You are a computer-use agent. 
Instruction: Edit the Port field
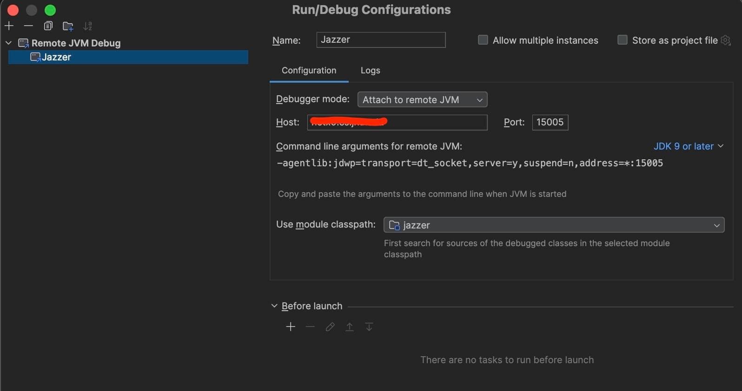click(550, 122)
